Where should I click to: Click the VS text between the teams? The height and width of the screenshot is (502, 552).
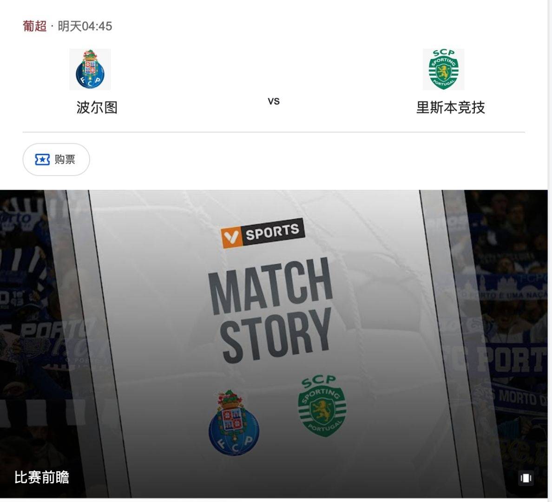pos(274,101)
